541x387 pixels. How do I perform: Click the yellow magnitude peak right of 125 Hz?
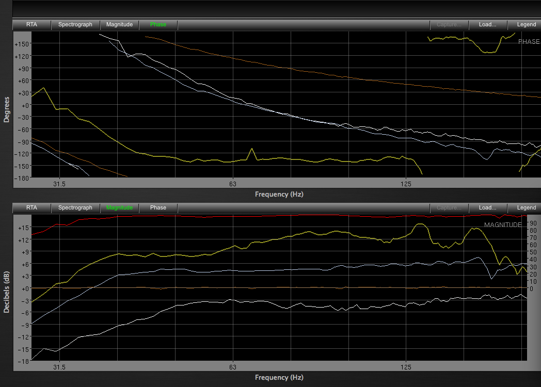(x=420, y=225)
